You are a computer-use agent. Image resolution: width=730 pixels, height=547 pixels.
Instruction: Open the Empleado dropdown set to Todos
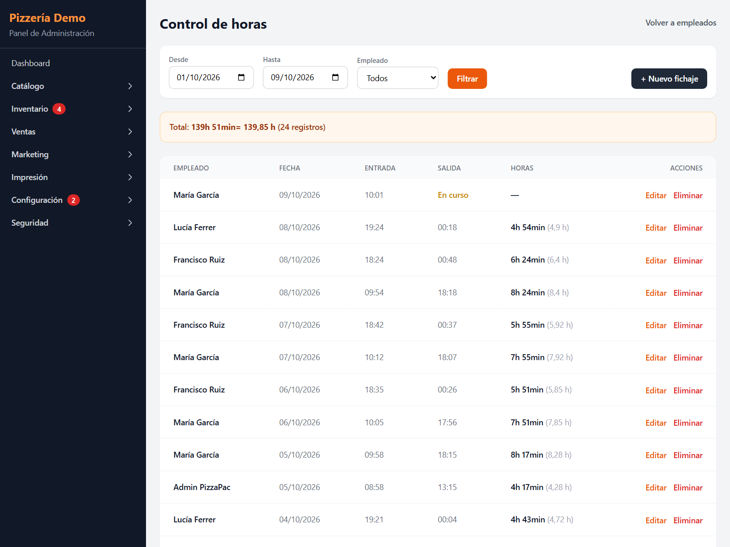(397, 78)
